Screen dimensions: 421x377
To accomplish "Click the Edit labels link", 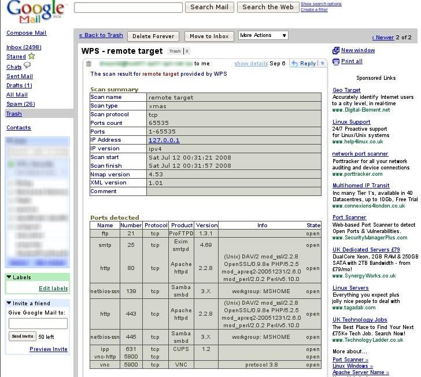I will coord(53,289).
